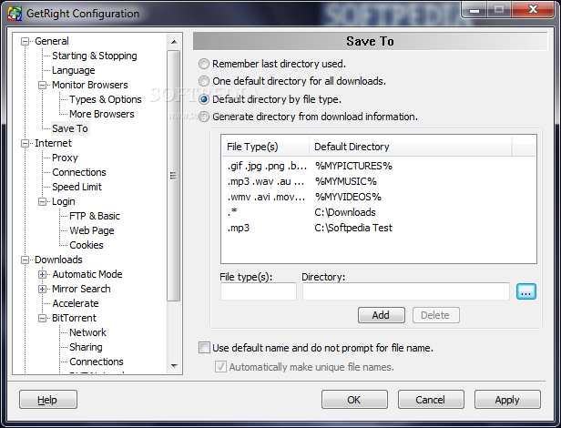Image resolution: width=561 pixels, height=428 pixels.
Task: Toggle 'Automatically make unique file names' checkbox
Action: 220,367
